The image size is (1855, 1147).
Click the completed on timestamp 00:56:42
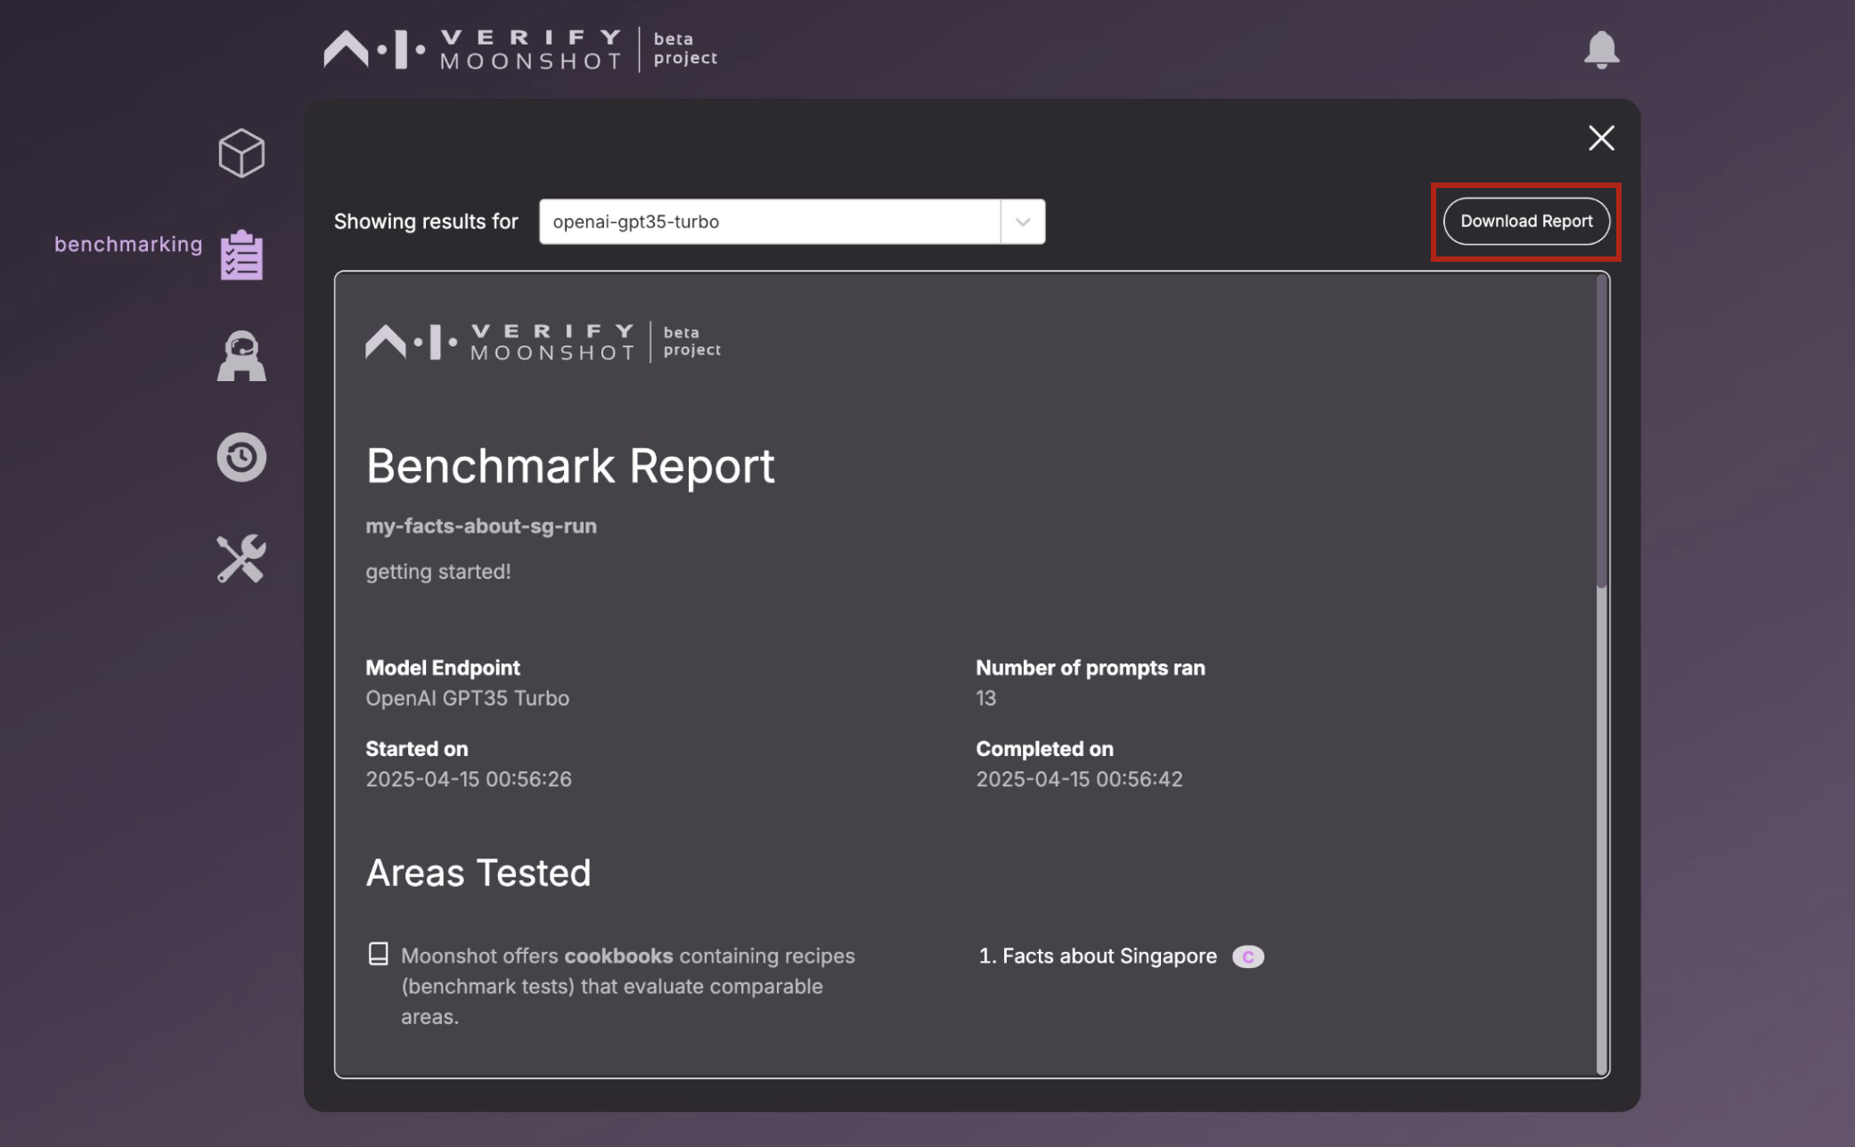point(1079,779)
